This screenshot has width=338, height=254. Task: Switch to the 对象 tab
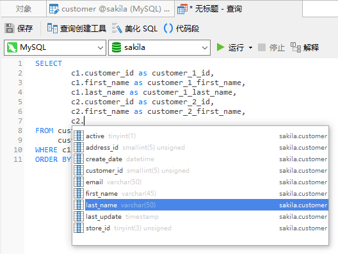tap(24, 9)
